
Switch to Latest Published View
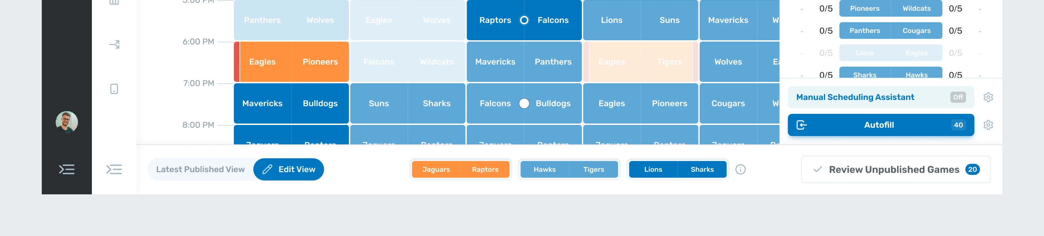[200, 169]
